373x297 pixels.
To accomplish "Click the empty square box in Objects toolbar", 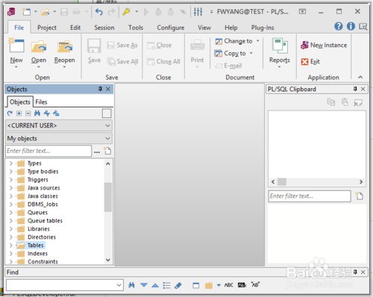I will coord(107,113).
